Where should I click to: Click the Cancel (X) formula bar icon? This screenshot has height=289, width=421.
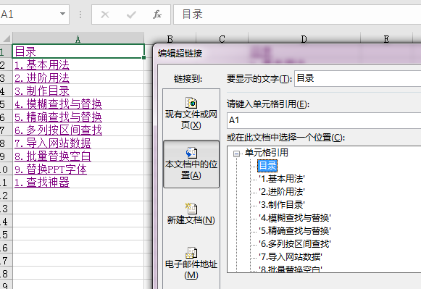pyautogui.click(x=105, y=14)
